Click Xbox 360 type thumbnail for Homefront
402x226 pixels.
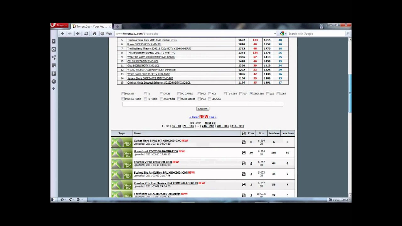pyautogui.click(x=122, y=153)
